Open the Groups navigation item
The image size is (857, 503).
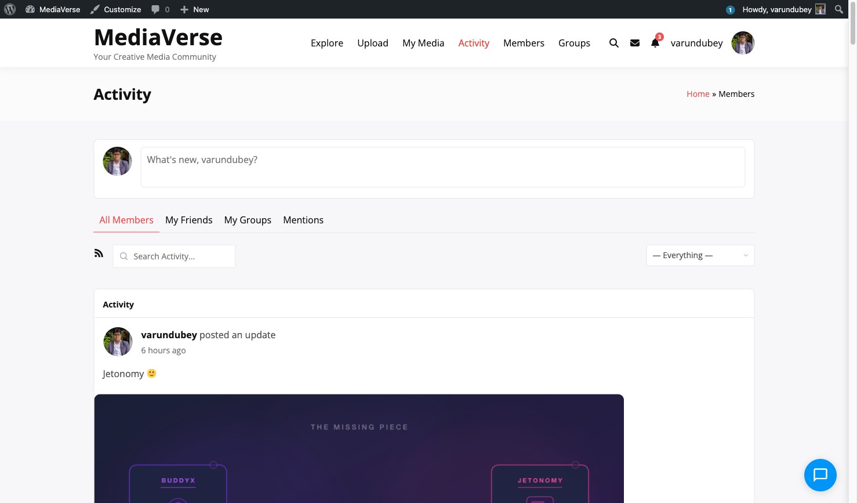[574, 43]
